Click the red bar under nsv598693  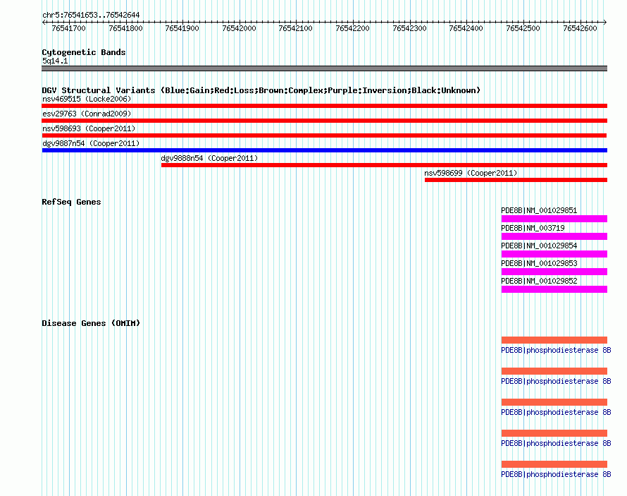[x=324, y=135]
